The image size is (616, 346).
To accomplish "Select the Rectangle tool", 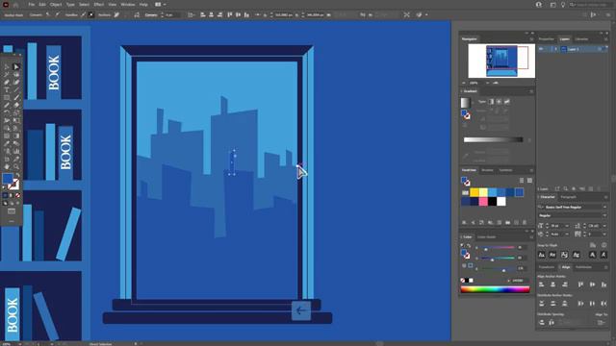I will [x=7, y=98].
